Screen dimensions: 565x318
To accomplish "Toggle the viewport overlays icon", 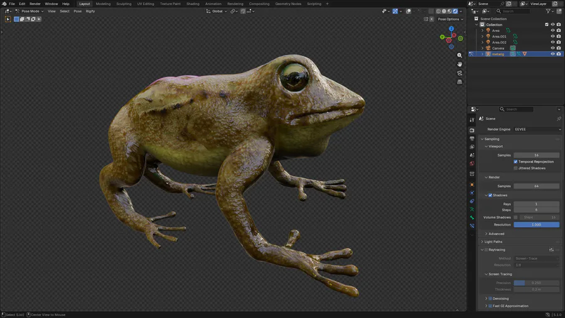I will tap(408, 11).
